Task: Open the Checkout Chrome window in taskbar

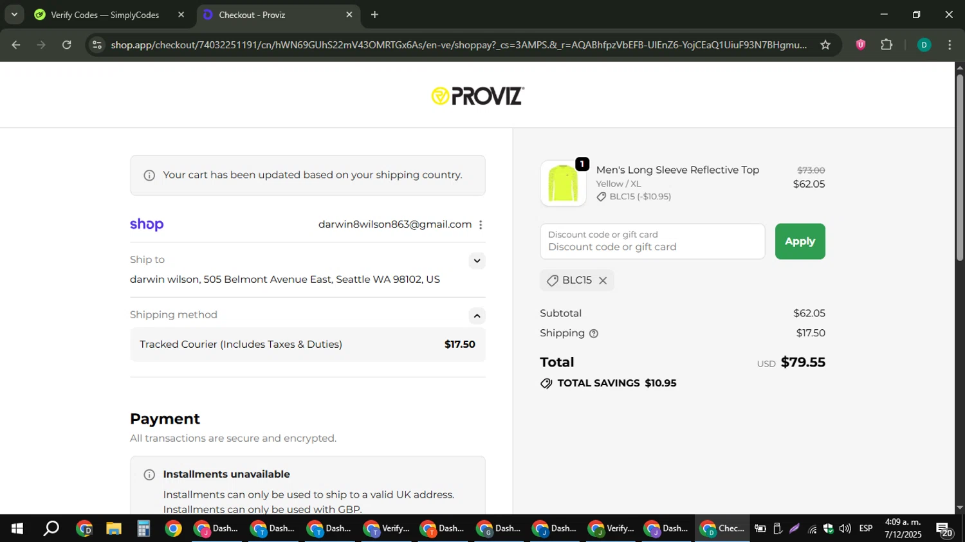Action: point(722,528)
